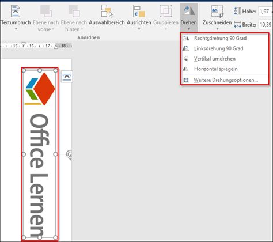Open the Textumbruch dropdown arrow

[16, 29]
